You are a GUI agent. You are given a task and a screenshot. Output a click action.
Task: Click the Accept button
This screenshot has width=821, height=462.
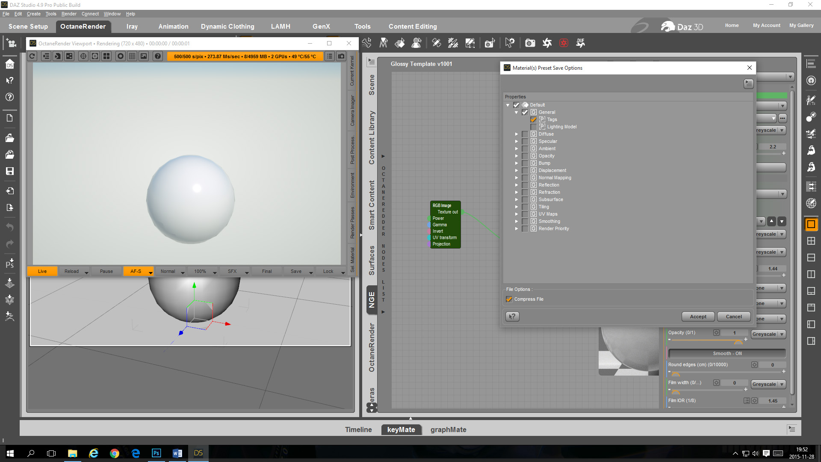tap(698, 317)
